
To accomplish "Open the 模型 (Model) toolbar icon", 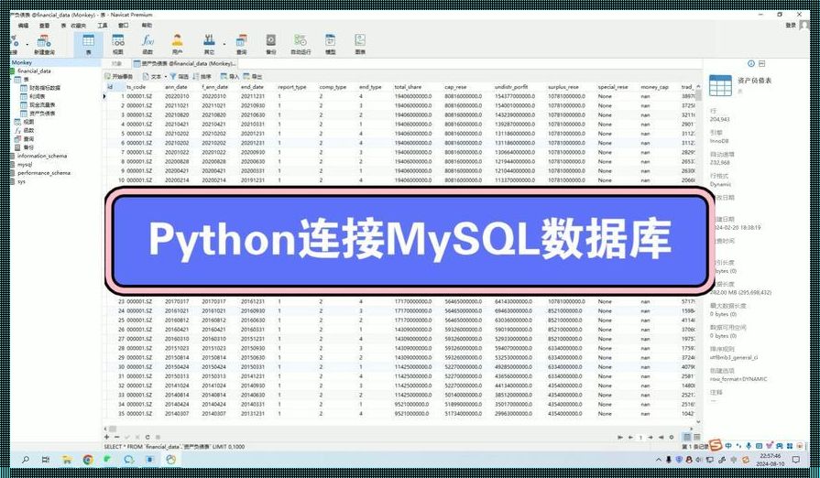I will coord(331,42).
